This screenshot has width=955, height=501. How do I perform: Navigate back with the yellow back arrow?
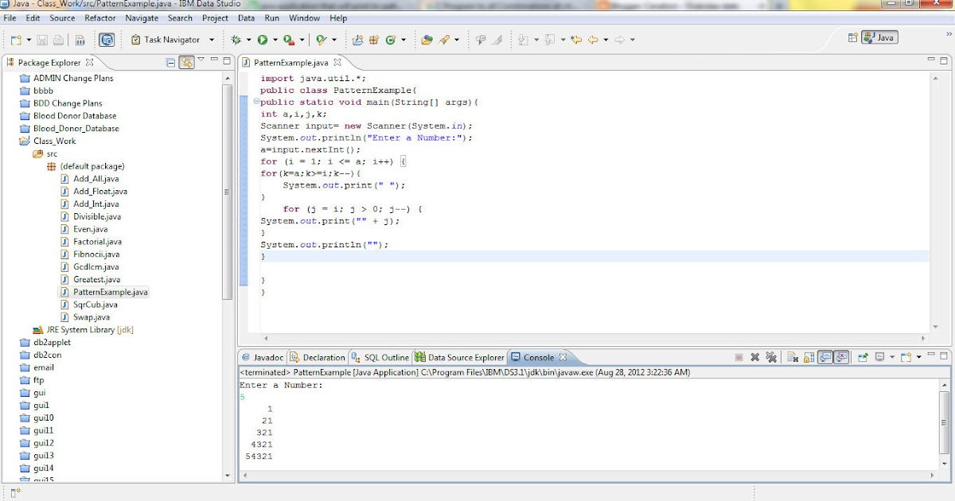(x=593, y=39)
